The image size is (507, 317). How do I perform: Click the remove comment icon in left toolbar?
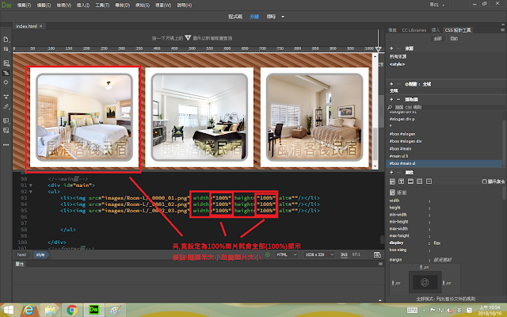tap(6, 130)
